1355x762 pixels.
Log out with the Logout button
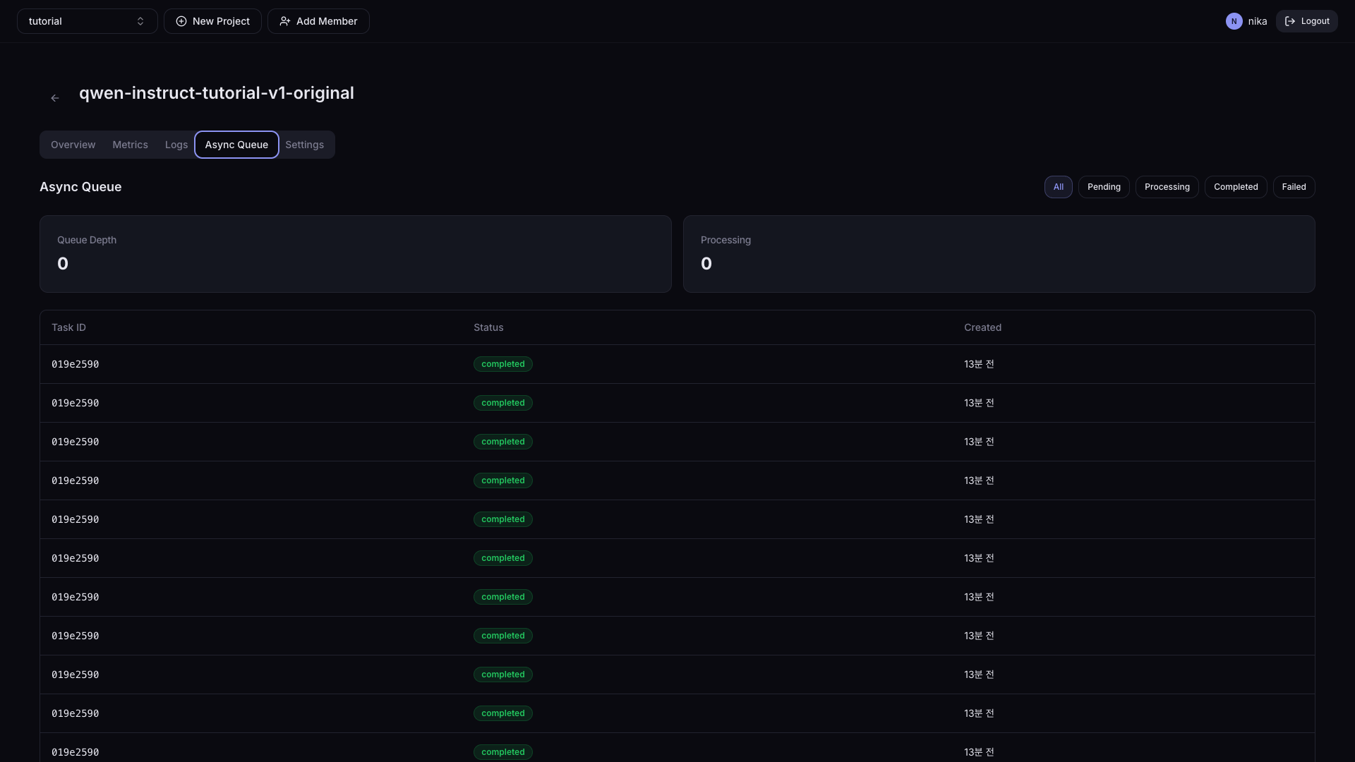(1306, 21)
